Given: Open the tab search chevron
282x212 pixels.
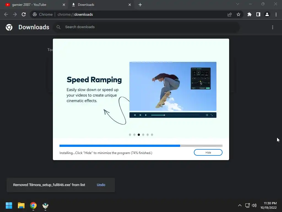Looking at the screenshot, I should tap(238, 4).
